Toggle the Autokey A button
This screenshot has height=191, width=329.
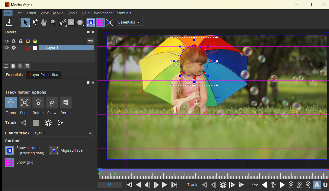[317, 185]
